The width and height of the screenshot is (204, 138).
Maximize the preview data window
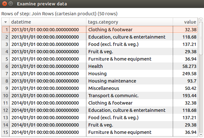coord(11,4)
